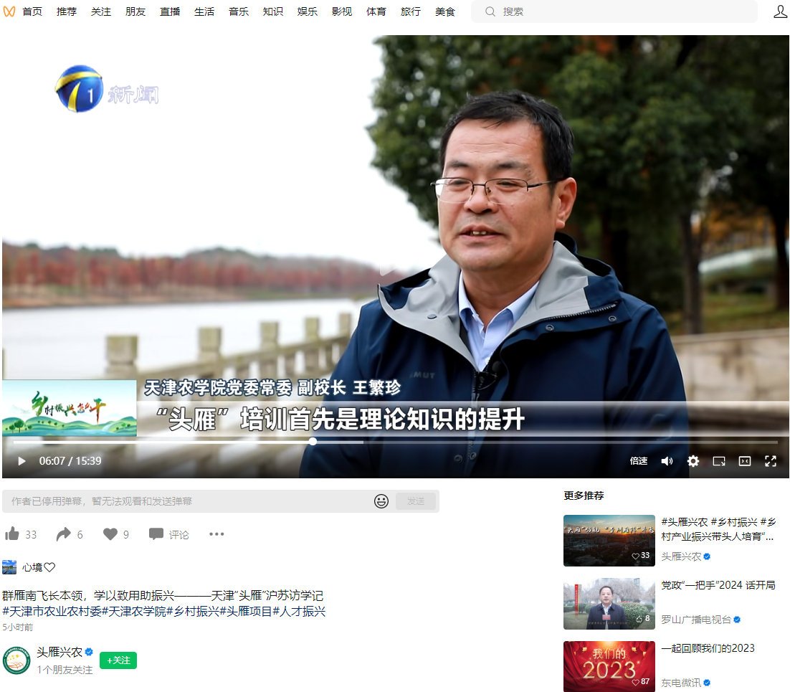Open emoji picker in danmaku bar
This screenshot has height=692, width=790.
(x=381, y=501)
